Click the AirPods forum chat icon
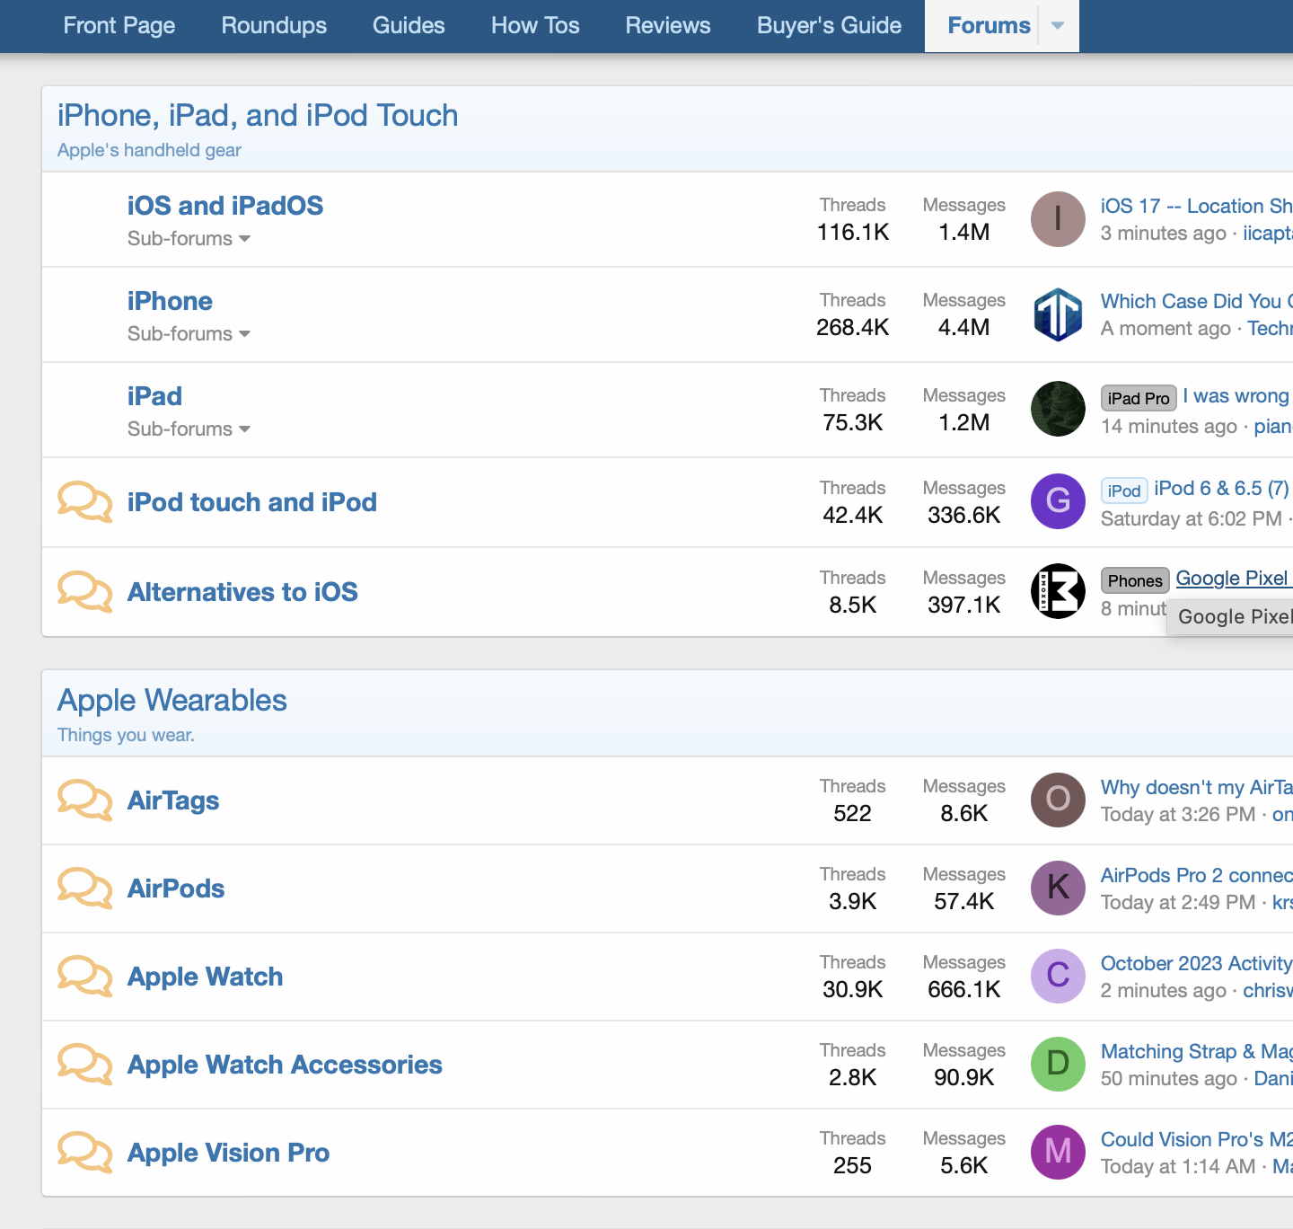The height and width of the screenshot is (1229, 1293). [85, 889]
